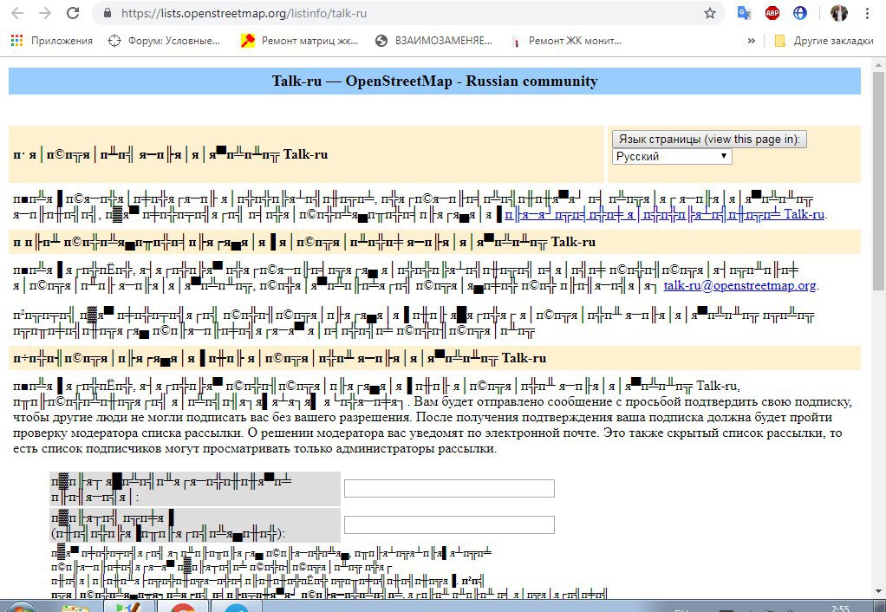This screenshot has height=612, width=886.
Task: Click the talk-ru@openstreetmap.org email link
Action: (739, 285)
